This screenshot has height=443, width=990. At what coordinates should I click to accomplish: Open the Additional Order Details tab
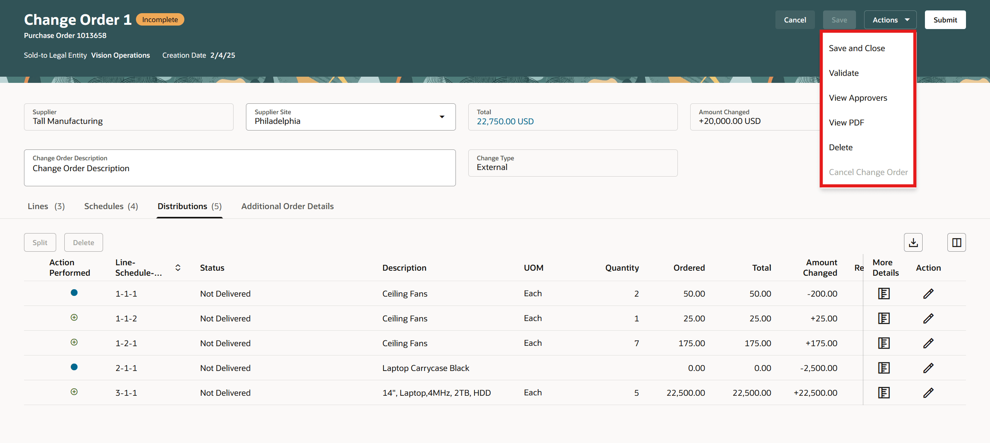pyautogui.click(x=287, y=206)
